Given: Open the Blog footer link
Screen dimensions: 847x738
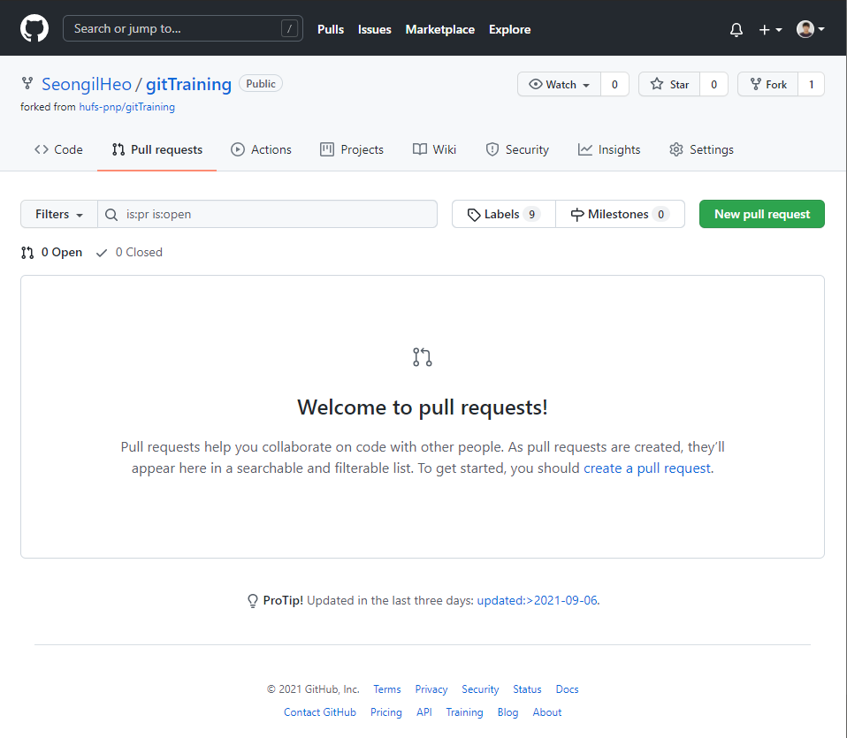Looking at the screenshot, I should click(507, 712).
